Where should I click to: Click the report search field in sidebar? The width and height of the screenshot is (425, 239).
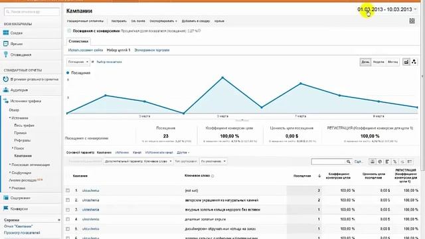coord(32,12)
